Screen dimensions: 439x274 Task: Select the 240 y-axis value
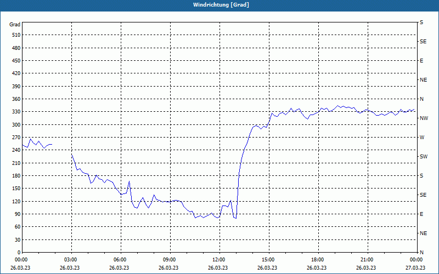tap(16, 150)
